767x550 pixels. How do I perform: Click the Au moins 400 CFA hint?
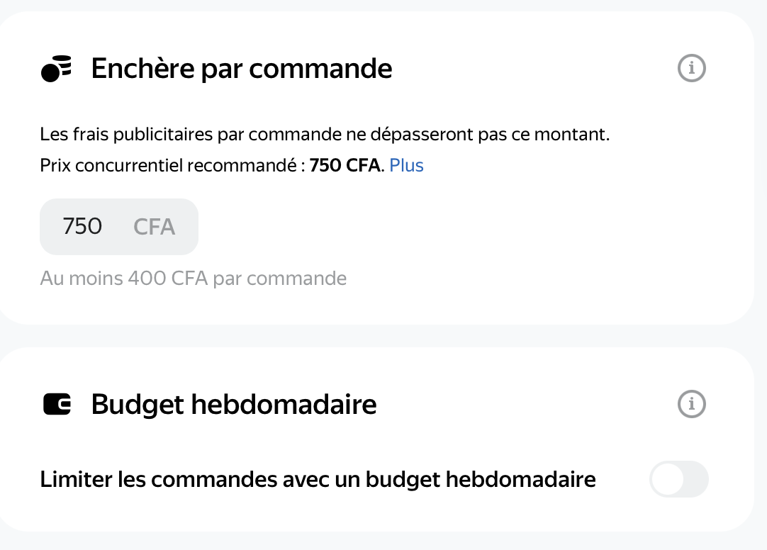[194, 278]
